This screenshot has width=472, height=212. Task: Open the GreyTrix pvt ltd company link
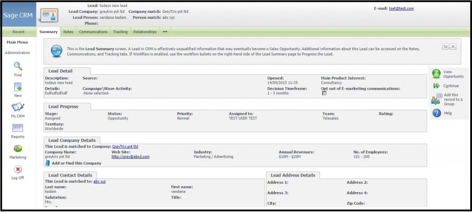tap(125, 147)
